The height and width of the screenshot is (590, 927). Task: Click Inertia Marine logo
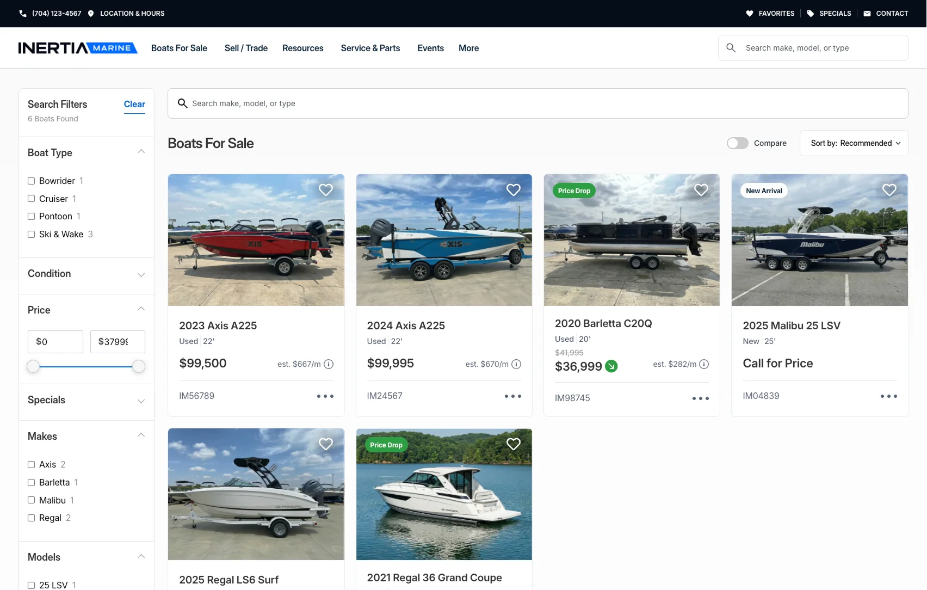click(78, 48)
